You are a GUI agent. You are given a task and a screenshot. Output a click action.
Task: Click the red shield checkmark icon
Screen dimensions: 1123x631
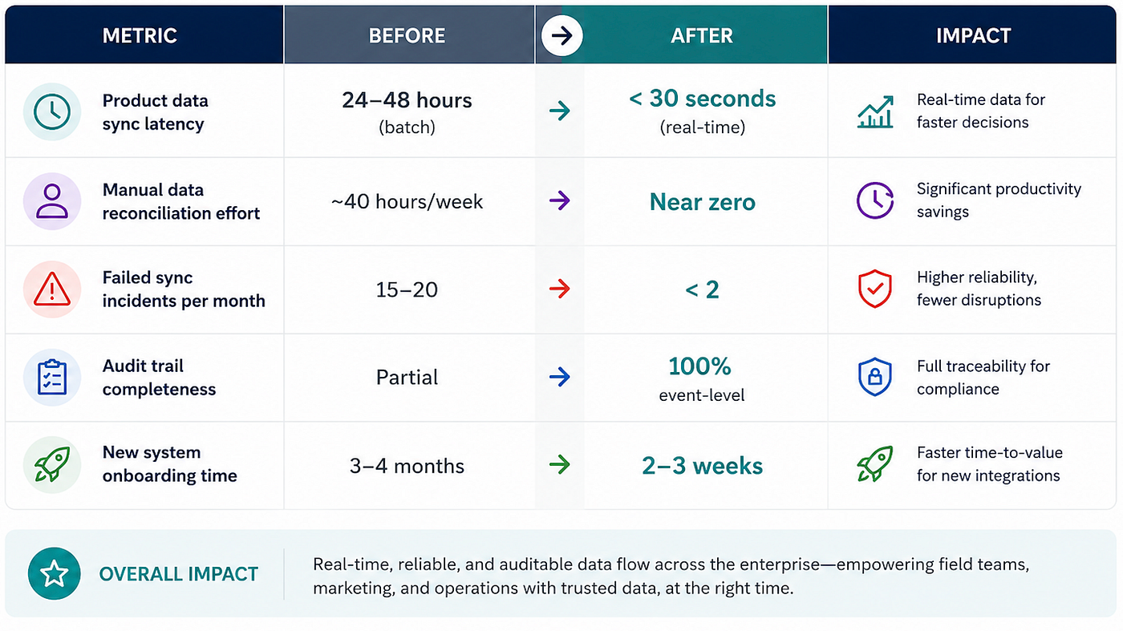point(875,289)
